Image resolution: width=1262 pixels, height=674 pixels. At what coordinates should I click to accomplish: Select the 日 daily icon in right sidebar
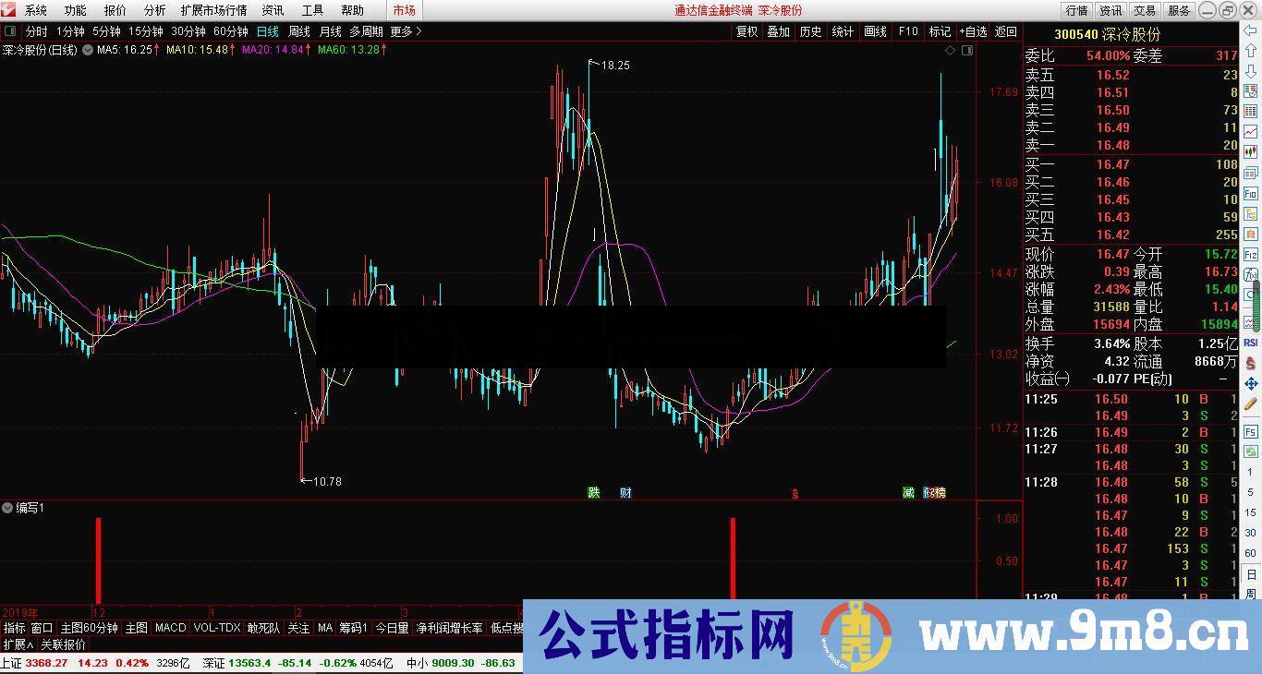click(x=1250, y=573)
